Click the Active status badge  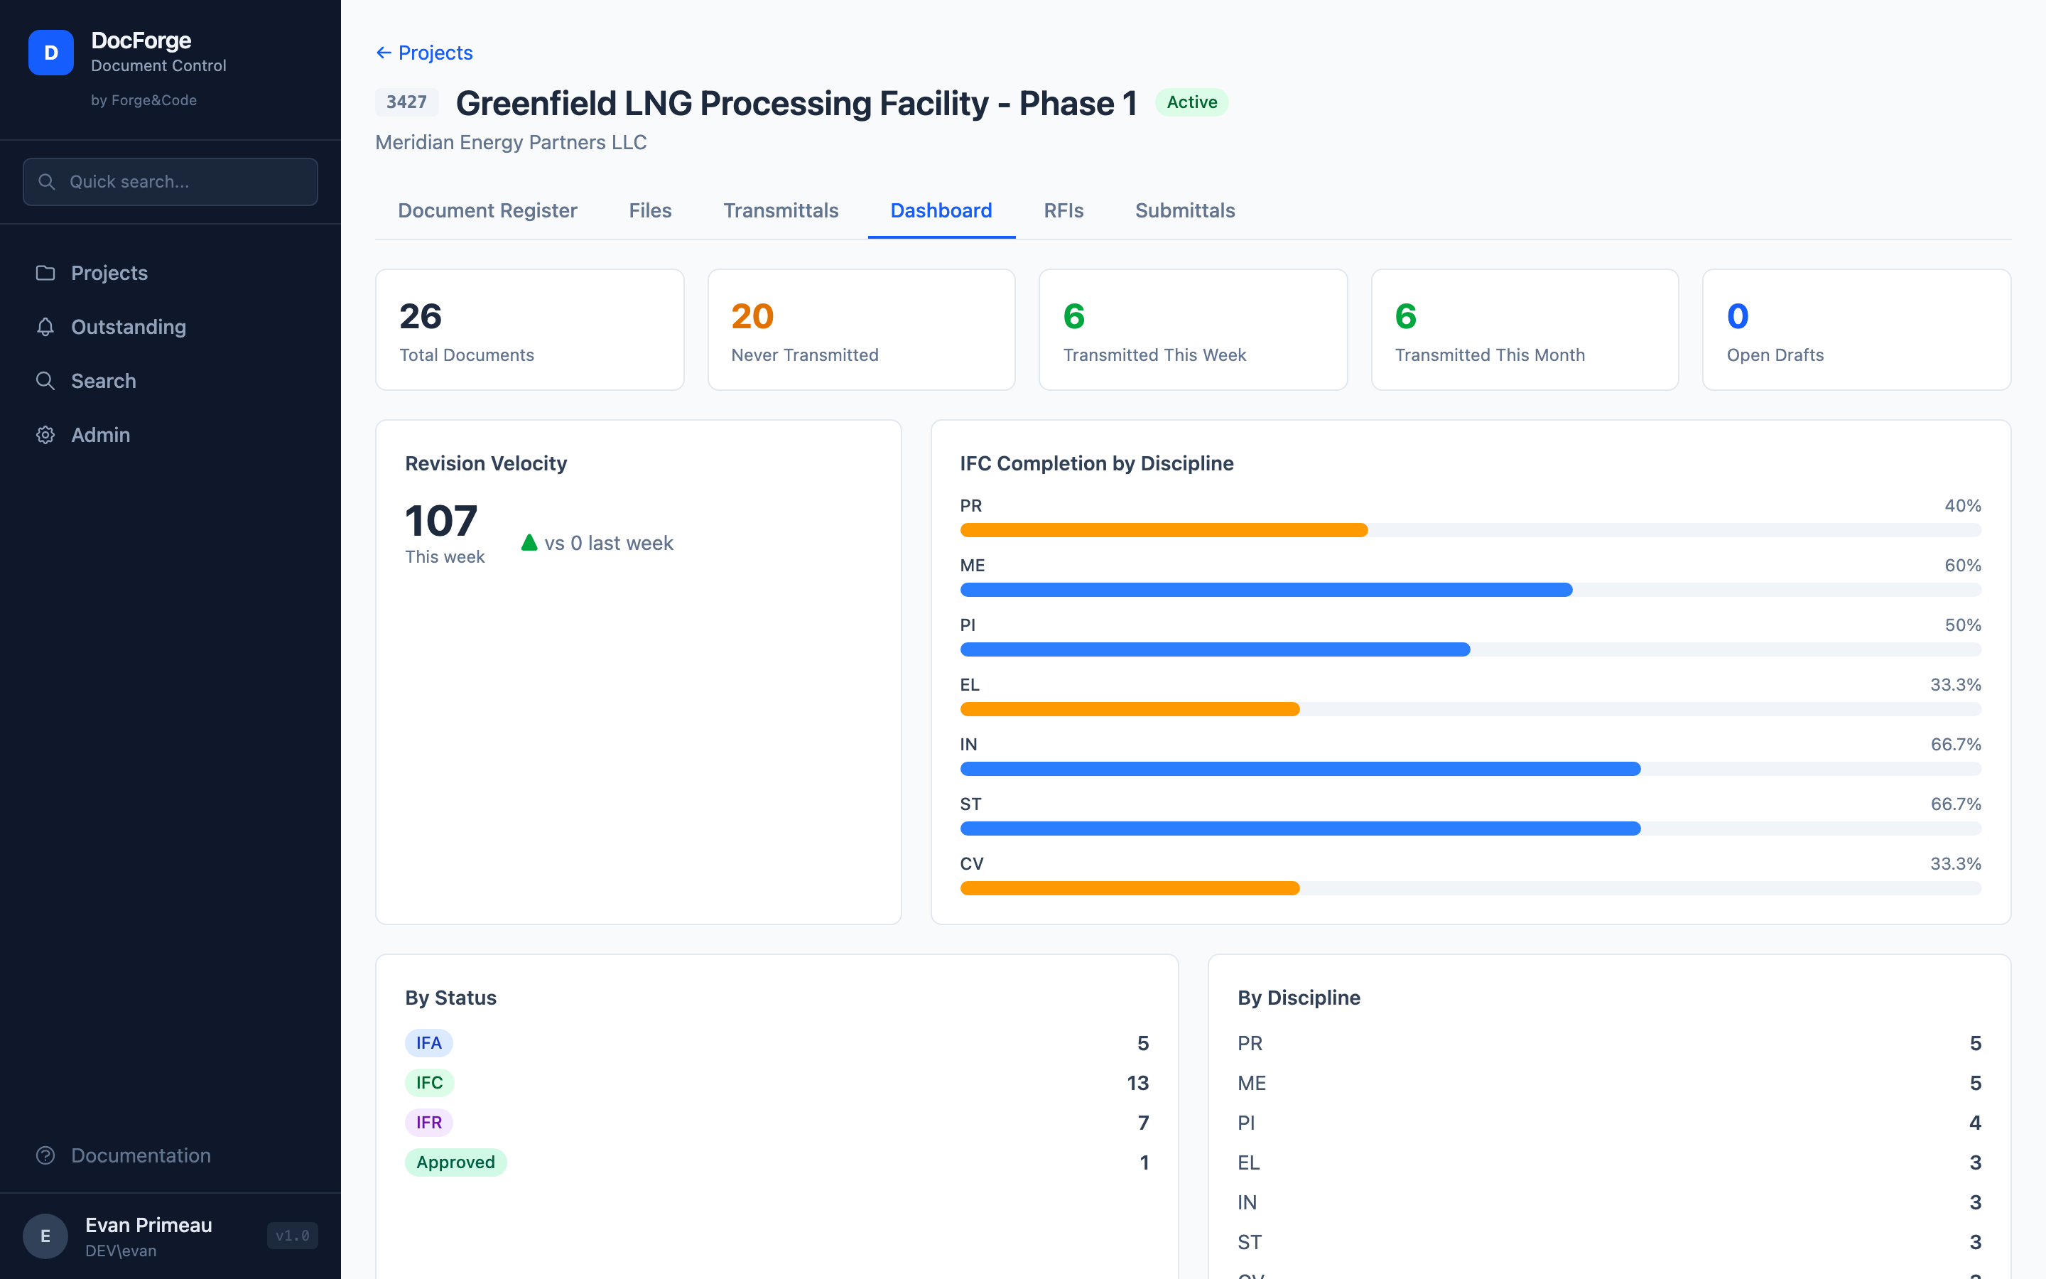pyautogui.click(x=1192, y=102)
